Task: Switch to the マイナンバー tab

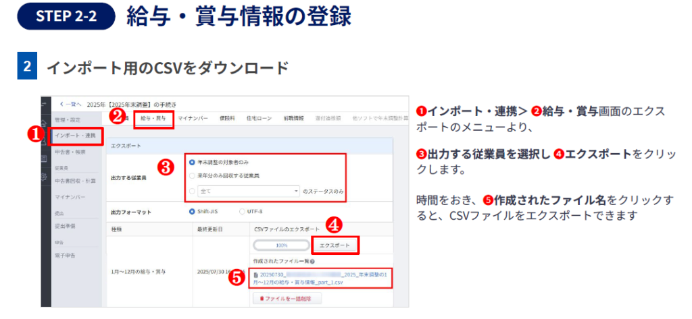Action: point(192,119)
